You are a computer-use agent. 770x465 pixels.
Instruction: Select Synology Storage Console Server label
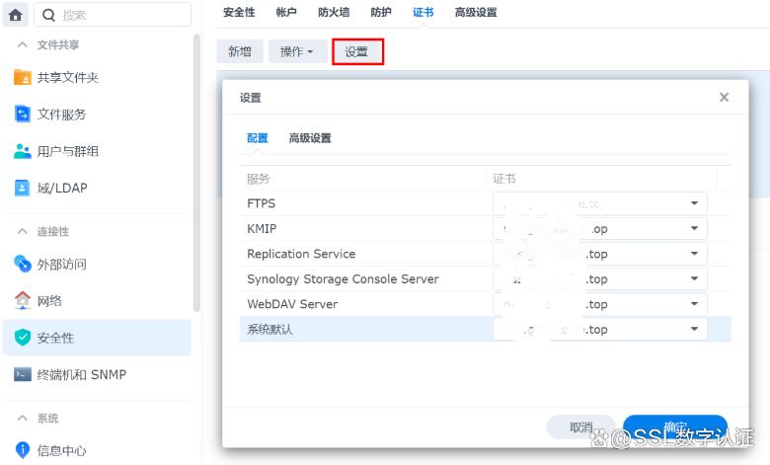coord(343,279)
